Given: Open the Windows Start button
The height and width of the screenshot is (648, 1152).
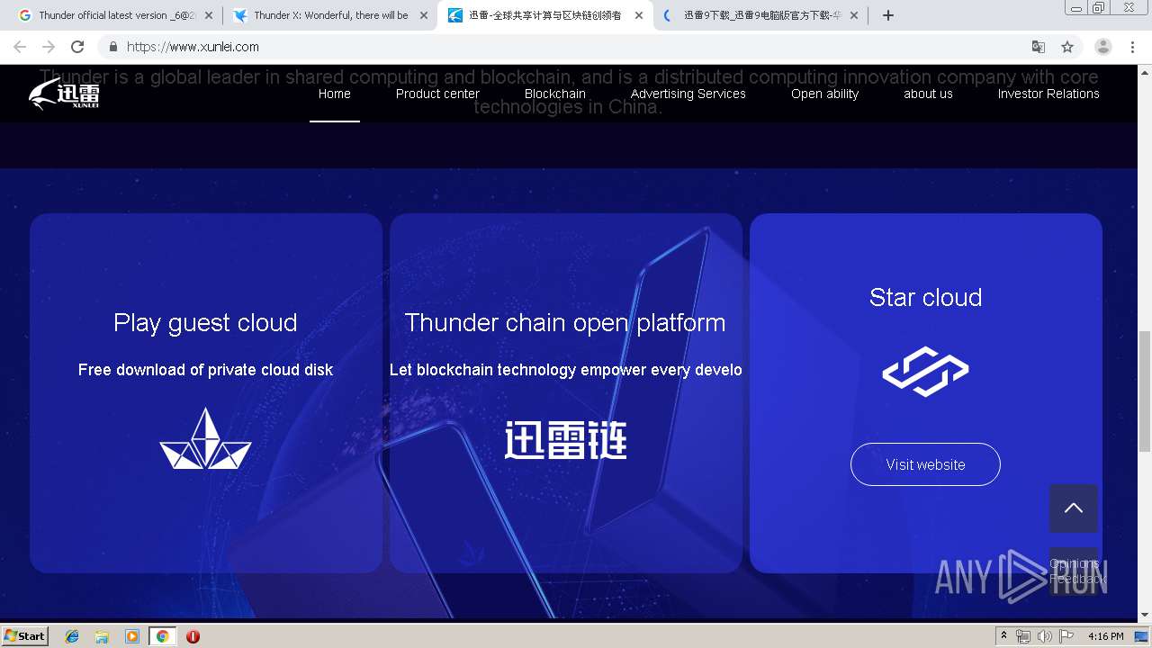Looking at the screenshot, I should [25, 636].
